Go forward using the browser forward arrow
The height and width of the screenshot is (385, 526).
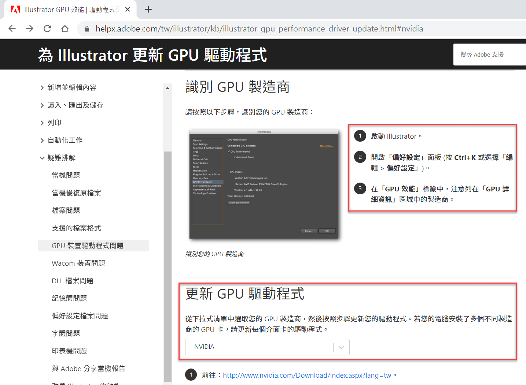pyautogui.click(x=30, y=29)
